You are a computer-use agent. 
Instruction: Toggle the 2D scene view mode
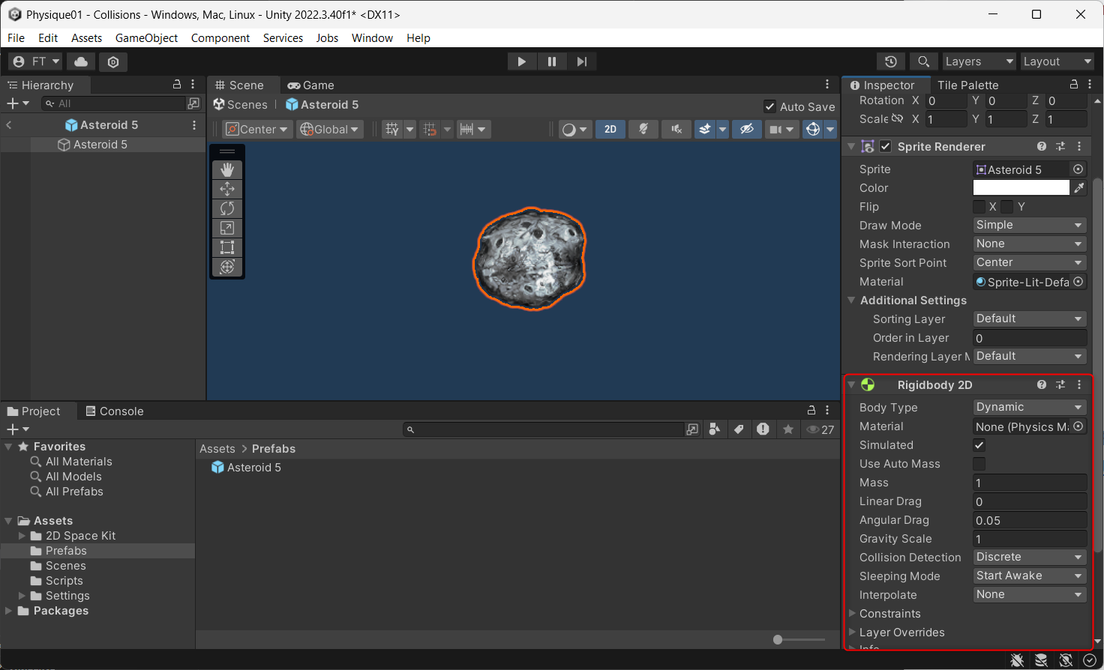coord(610,130)
